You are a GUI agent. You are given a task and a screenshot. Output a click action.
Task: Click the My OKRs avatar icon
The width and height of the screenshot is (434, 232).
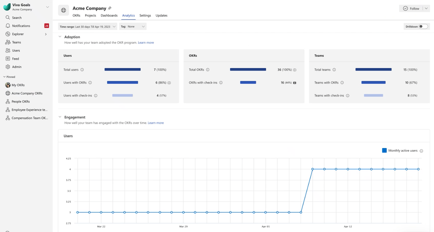pyautogui.click(x=8, y=85)
